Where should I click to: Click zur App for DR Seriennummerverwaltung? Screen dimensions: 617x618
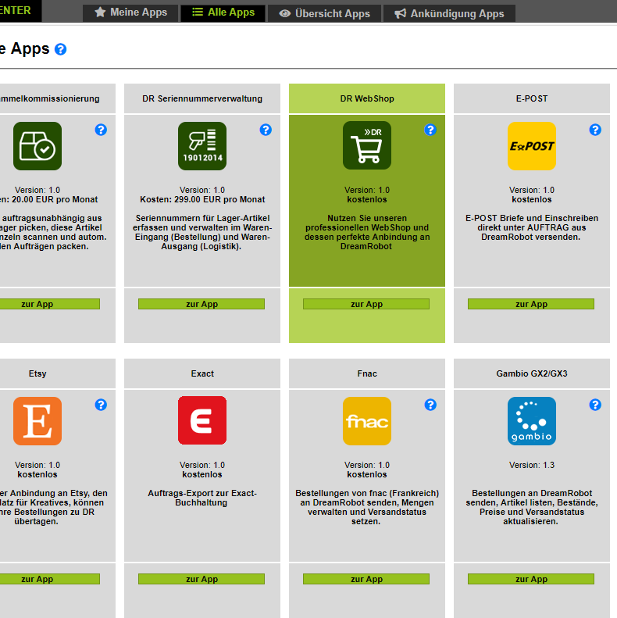202,304
